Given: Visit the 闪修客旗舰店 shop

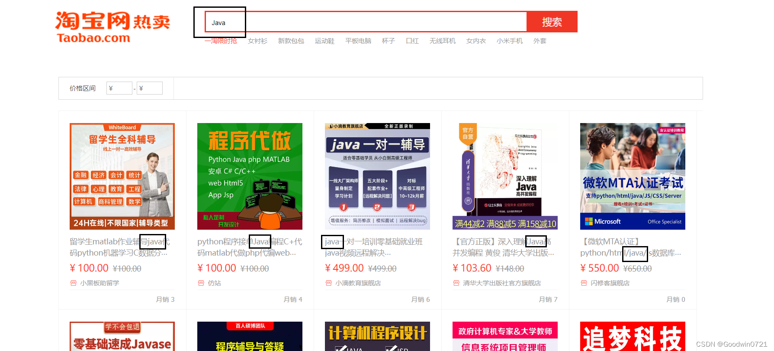Looking at the screenshot, I should click(610, 283).
